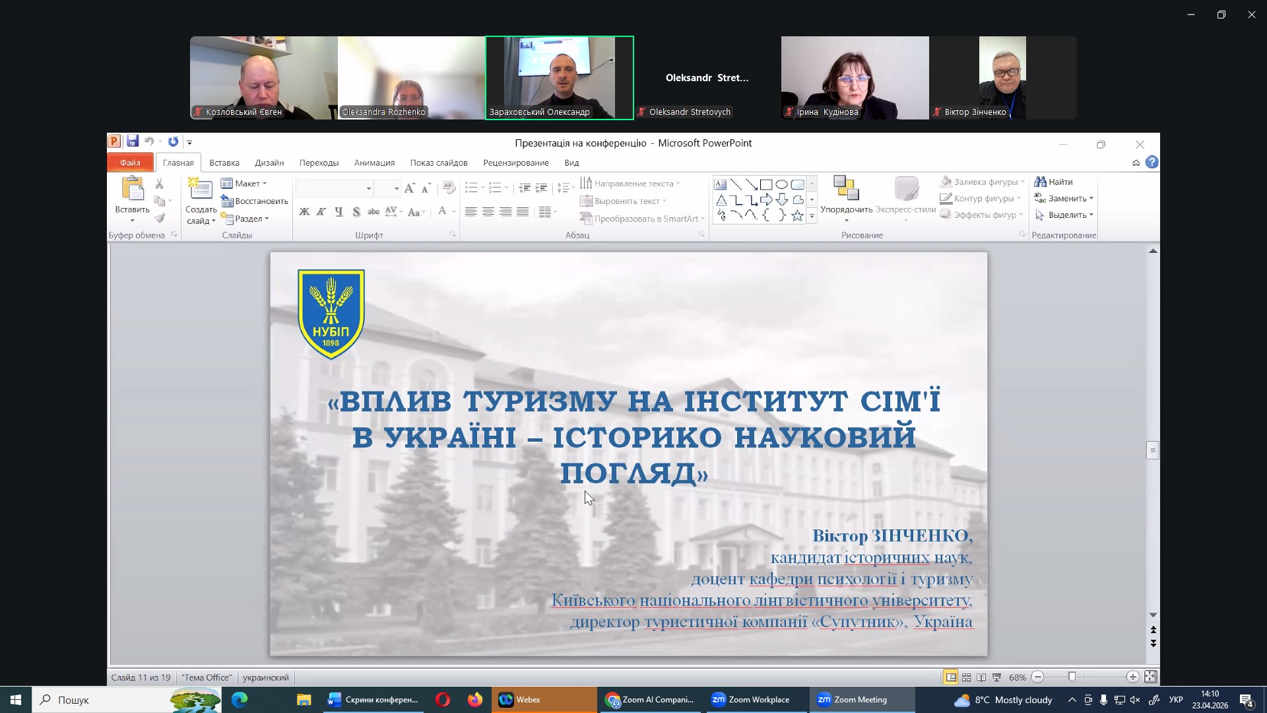
Task: Click the Save icon in quick access toolbar
Action: tap(133, 141)
